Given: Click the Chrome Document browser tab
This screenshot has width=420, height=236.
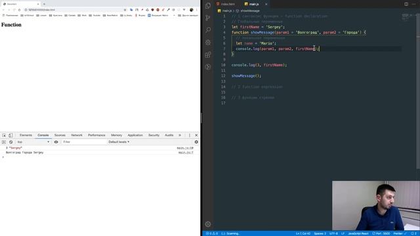Looking at the screenshot, I should pos(20,4).
